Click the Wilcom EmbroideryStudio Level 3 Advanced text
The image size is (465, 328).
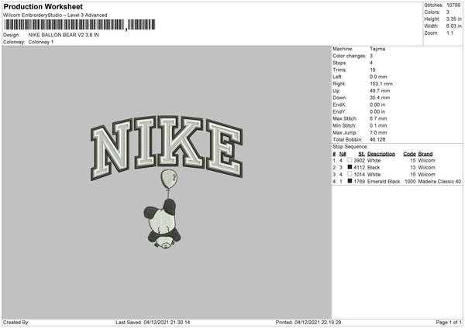coord(55,15)
